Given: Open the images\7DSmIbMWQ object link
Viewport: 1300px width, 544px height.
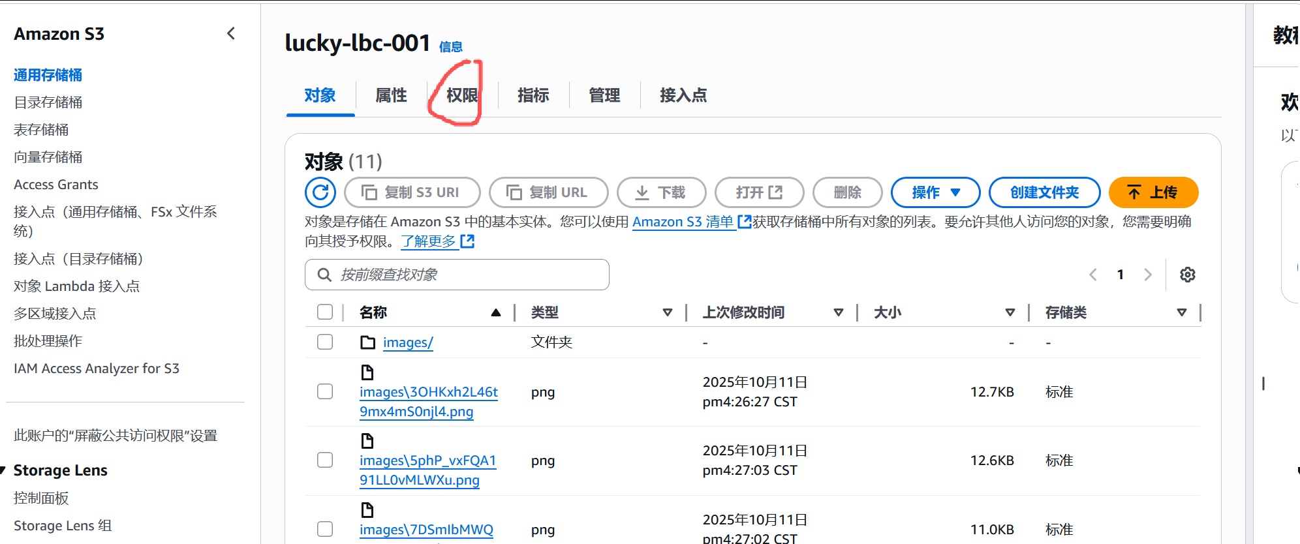Looking at the screenshot, I should pos(426,530).
